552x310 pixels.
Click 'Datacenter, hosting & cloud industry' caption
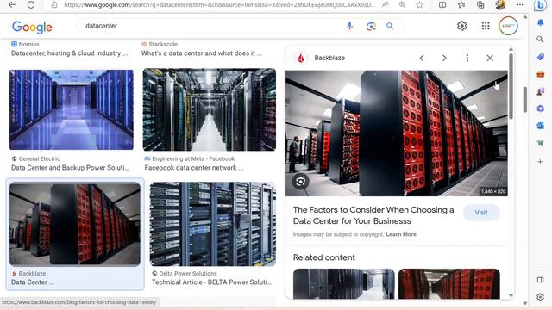(x=69, y=53)
